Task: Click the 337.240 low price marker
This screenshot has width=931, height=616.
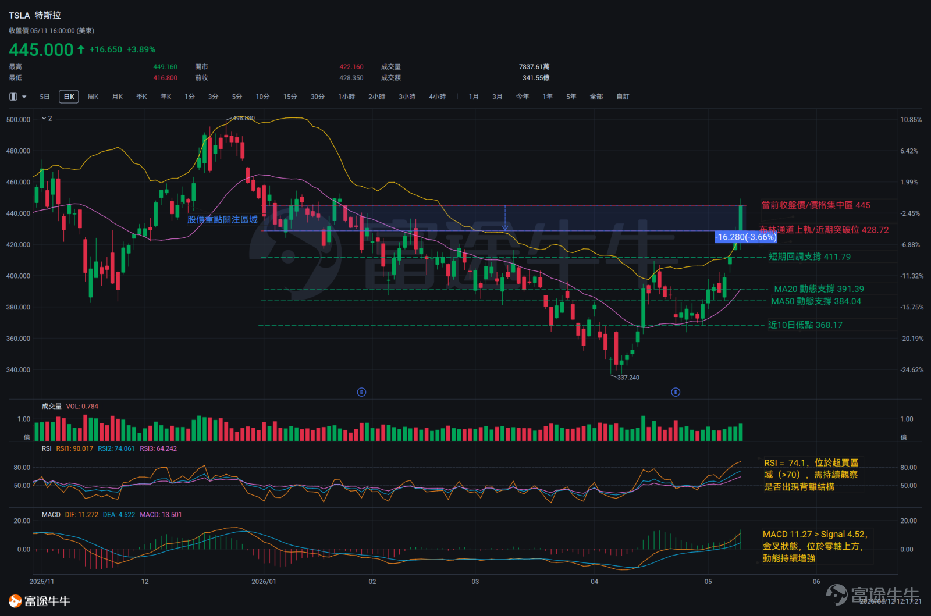Action: (x=628, y=378)
